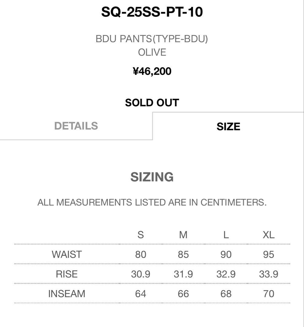The height and width of the screenshot is (327, 304).
Task: Click the RISE row label
Action: tap(67, 274)
